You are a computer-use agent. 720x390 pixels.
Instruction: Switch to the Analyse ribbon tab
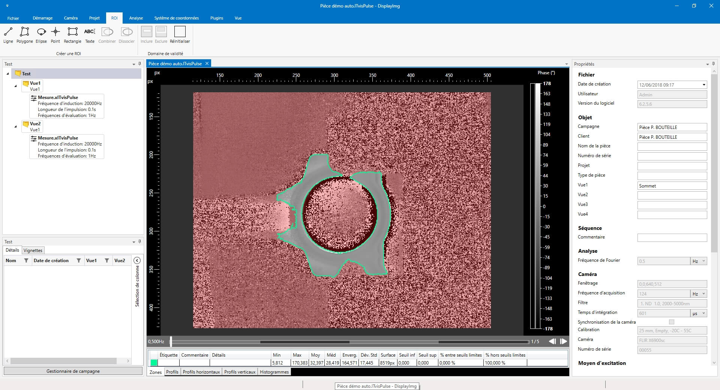click(136, 18)
